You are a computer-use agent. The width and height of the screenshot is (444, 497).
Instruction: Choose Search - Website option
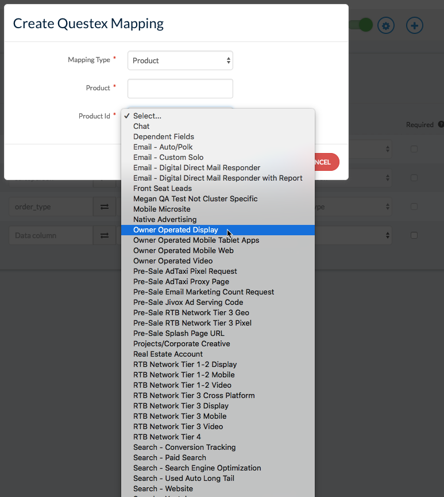[x=218, y=489]
